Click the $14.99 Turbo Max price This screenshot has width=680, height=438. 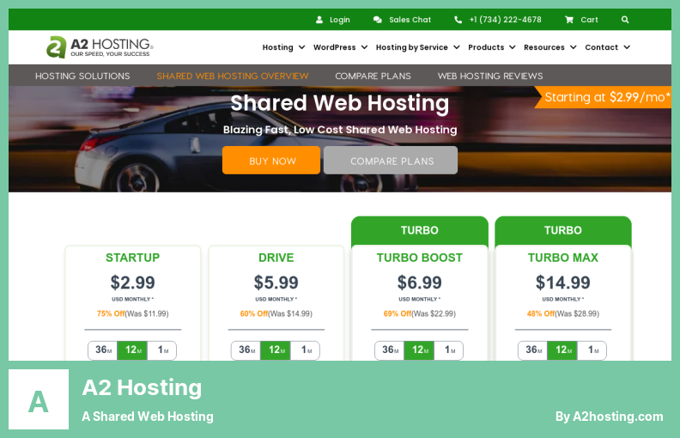(563, 283)
